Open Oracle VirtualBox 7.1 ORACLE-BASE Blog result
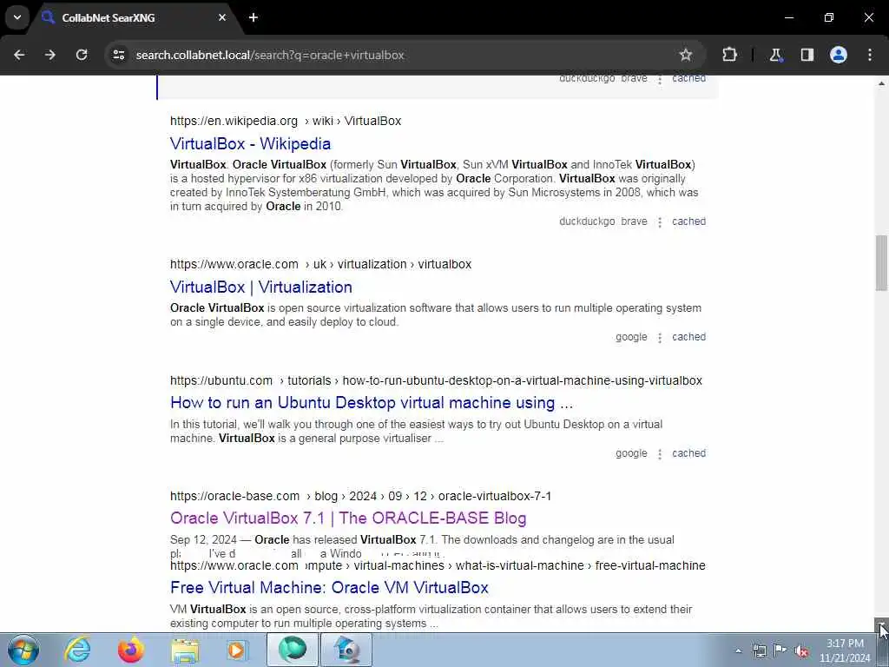The height and width of the screenshot is (667, 889). 348,518
